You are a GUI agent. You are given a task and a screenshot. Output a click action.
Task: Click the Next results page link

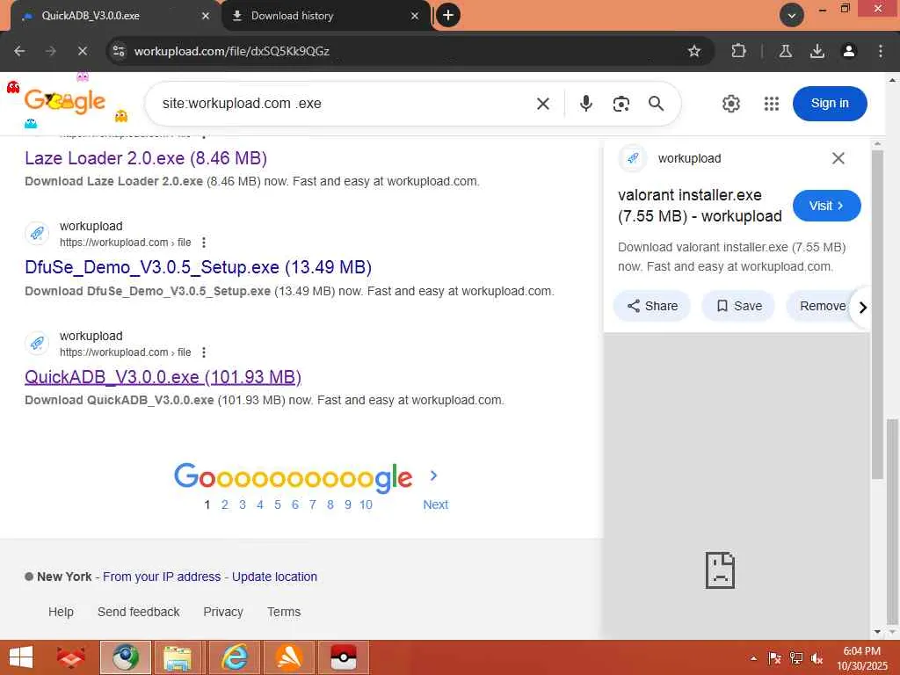pyautogui.click(x=436, y=504)
